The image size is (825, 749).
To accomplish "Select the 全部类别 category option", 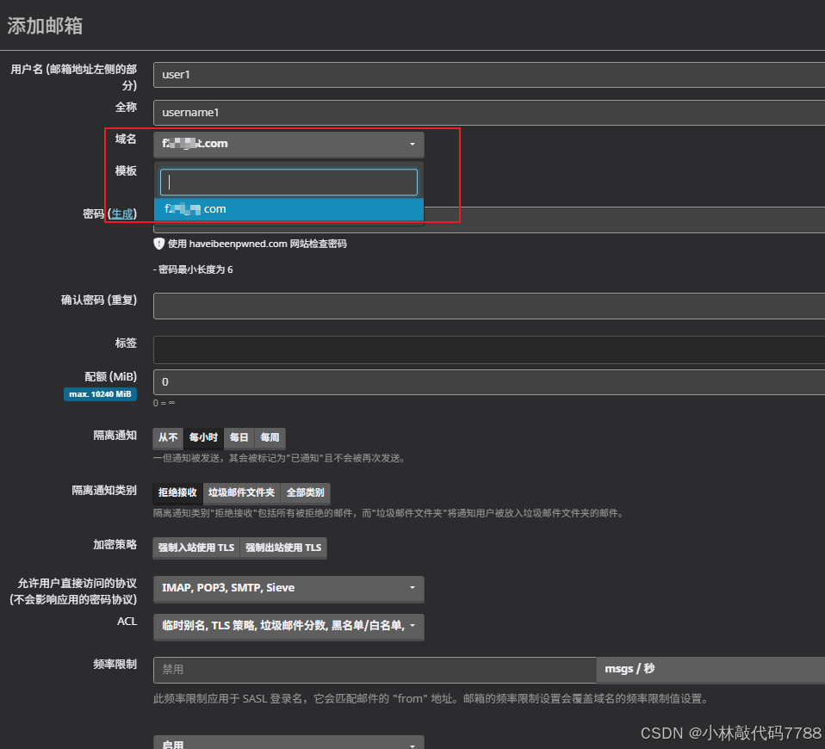I will point(305,492).
